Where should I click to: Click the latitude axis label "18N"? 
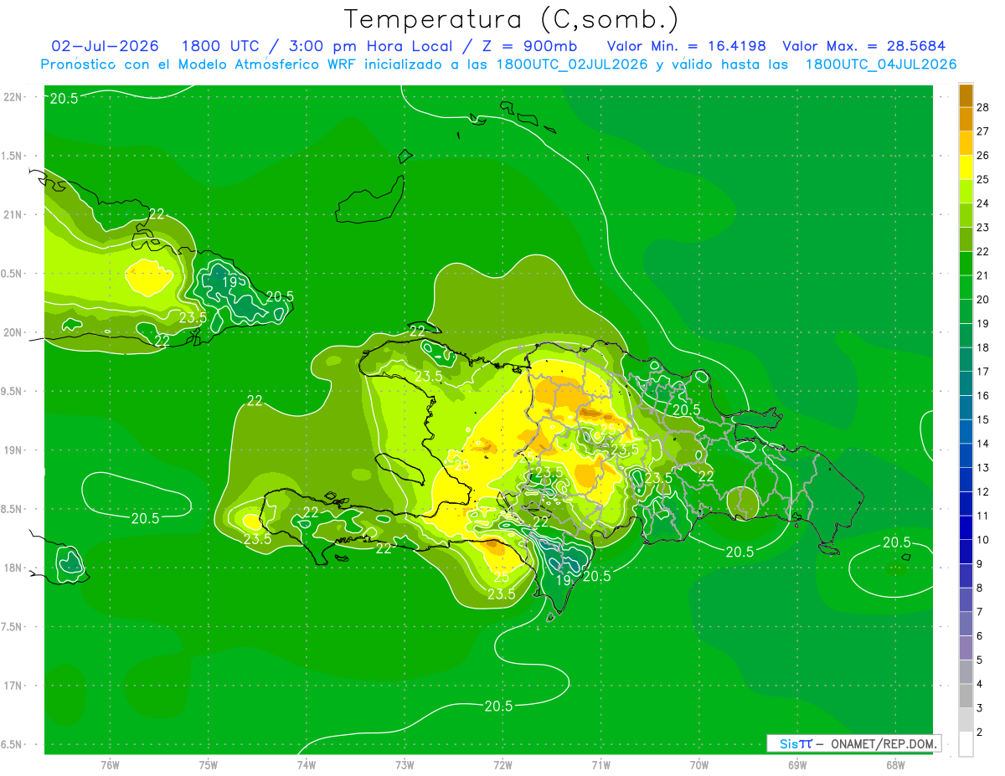click(x=13, y=568)
